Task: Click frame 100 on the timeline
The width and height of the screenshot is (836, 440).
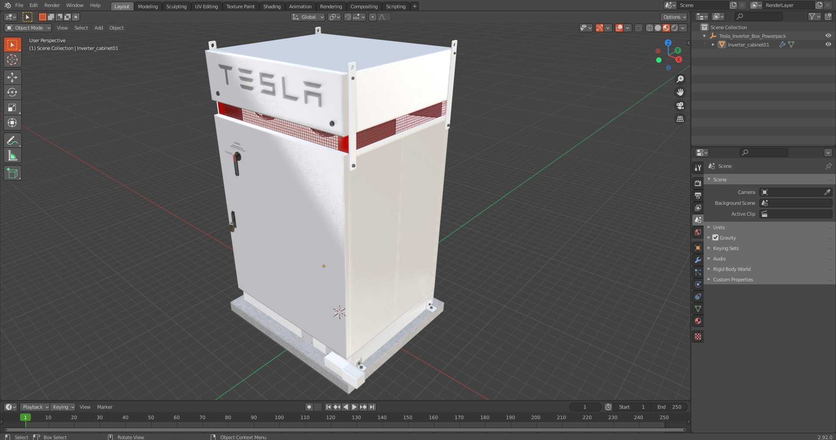Action: tap(279, 417)
